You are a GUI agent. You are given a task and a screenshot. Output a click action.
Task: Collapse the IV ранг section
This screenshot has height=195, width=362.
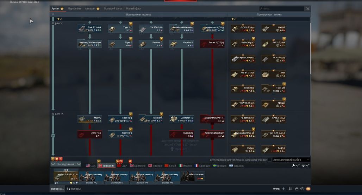57,114
